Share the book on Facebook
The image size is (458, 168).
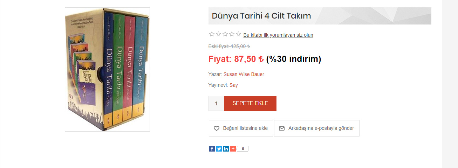[x=212, y=149]
